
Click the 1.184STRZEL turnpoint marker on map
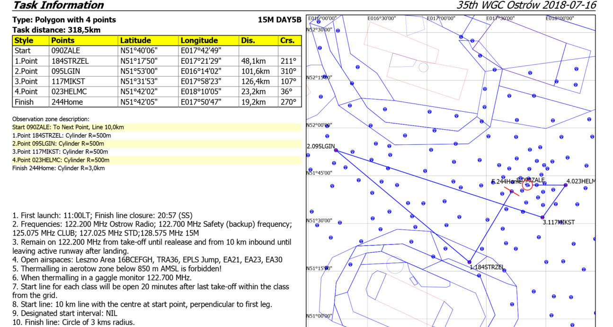click(x=469, y=262)
